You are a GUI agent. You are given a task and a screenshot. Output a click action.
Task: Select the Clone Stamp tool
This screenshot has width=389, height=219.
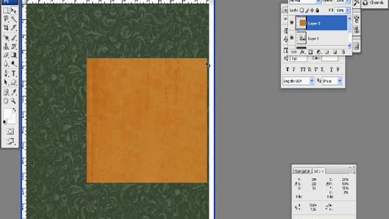(x=6, y=46)
